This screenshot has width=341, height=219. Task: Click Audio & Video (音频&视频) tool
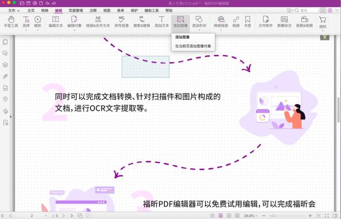305,21
